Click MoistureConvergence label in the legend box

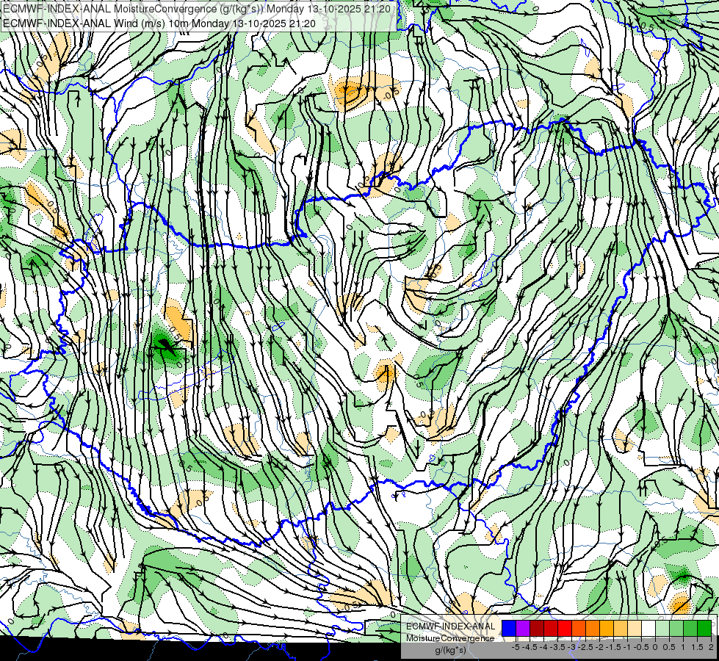(450, 638)
